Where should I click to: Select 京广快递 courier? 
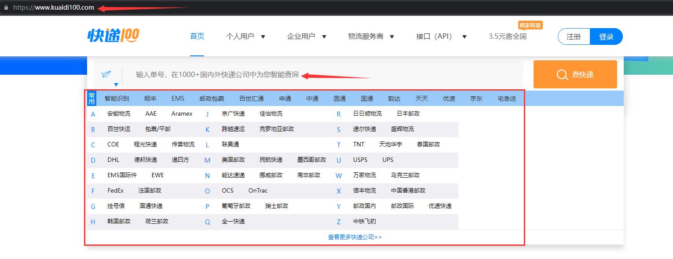click(x=233, y=113)
